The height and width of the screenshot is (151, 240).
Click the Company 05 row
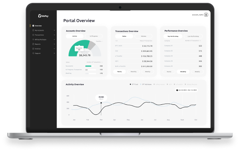click(x=183, y=66)
